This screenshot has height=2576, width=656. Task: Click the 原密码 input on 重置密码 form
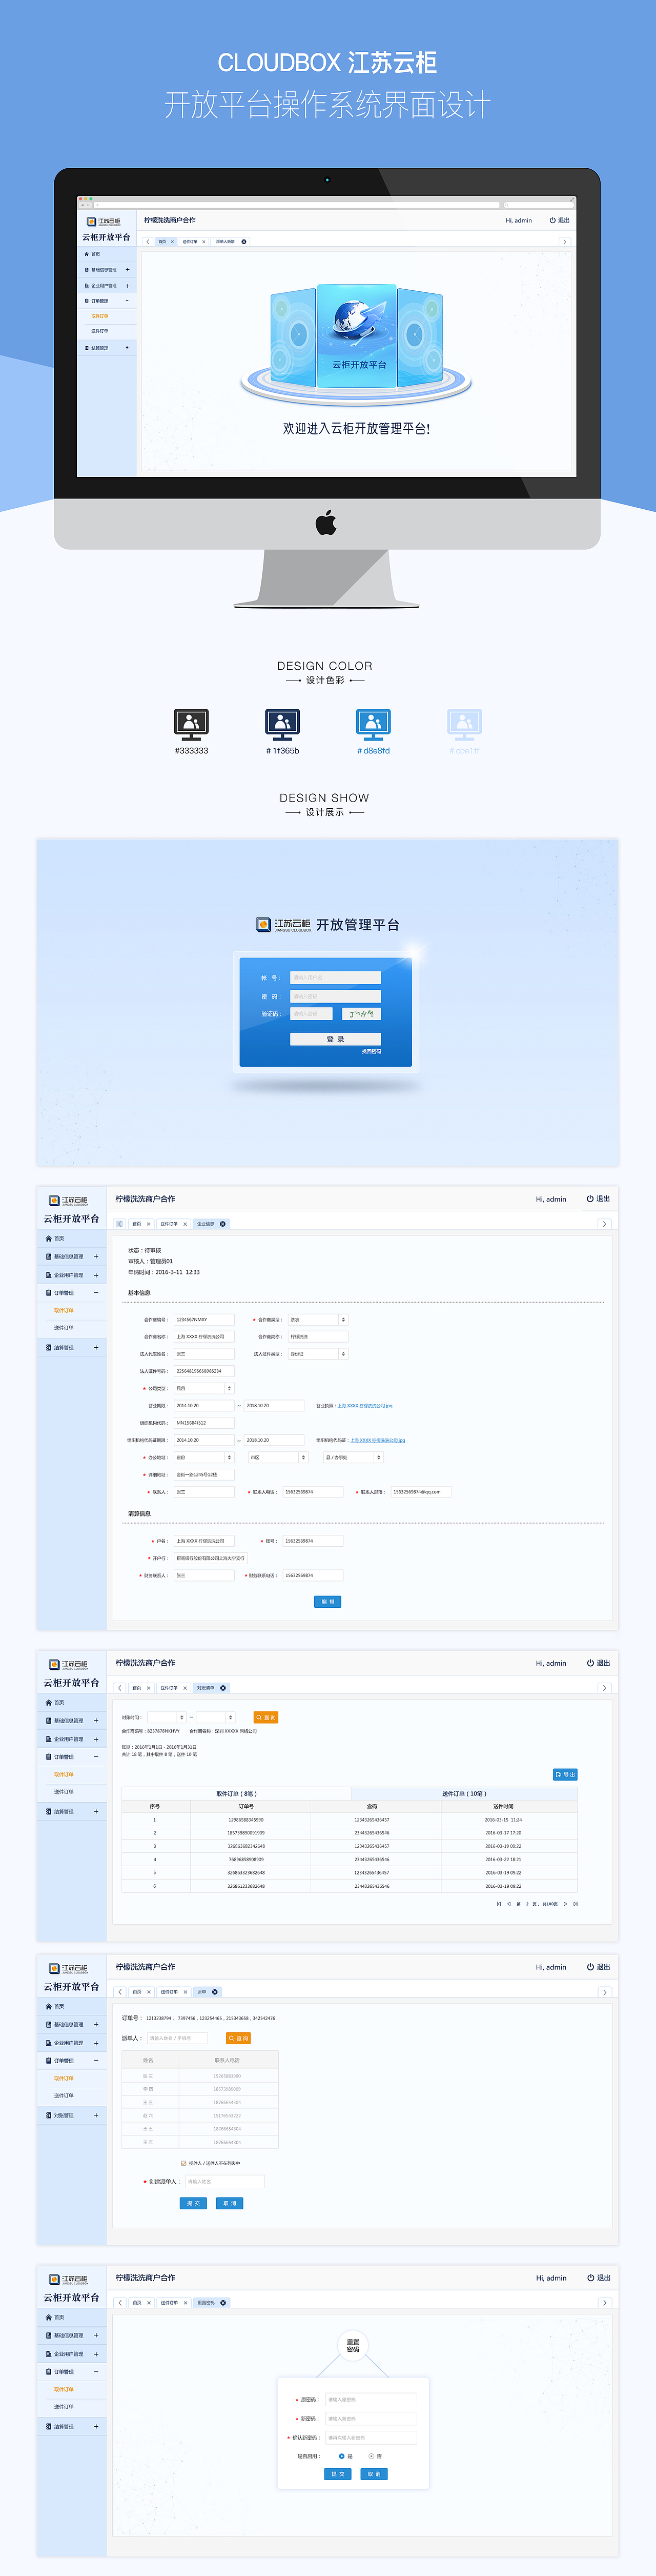[x=371, y=2399]
